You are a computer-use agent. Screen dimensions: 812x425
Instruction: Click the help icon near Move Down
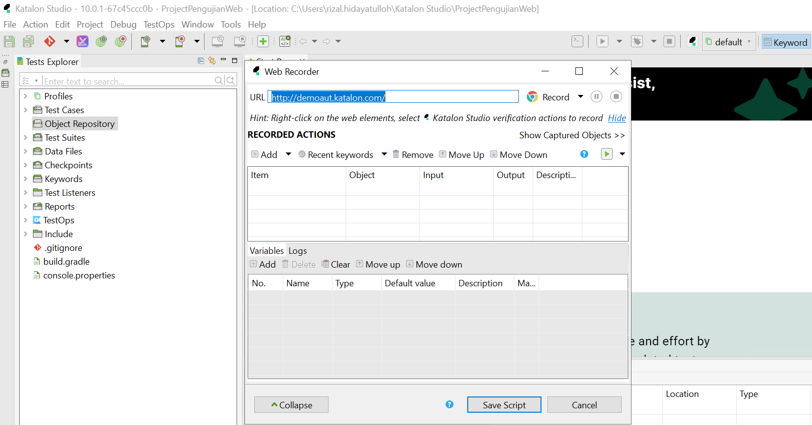click(584, 154)
